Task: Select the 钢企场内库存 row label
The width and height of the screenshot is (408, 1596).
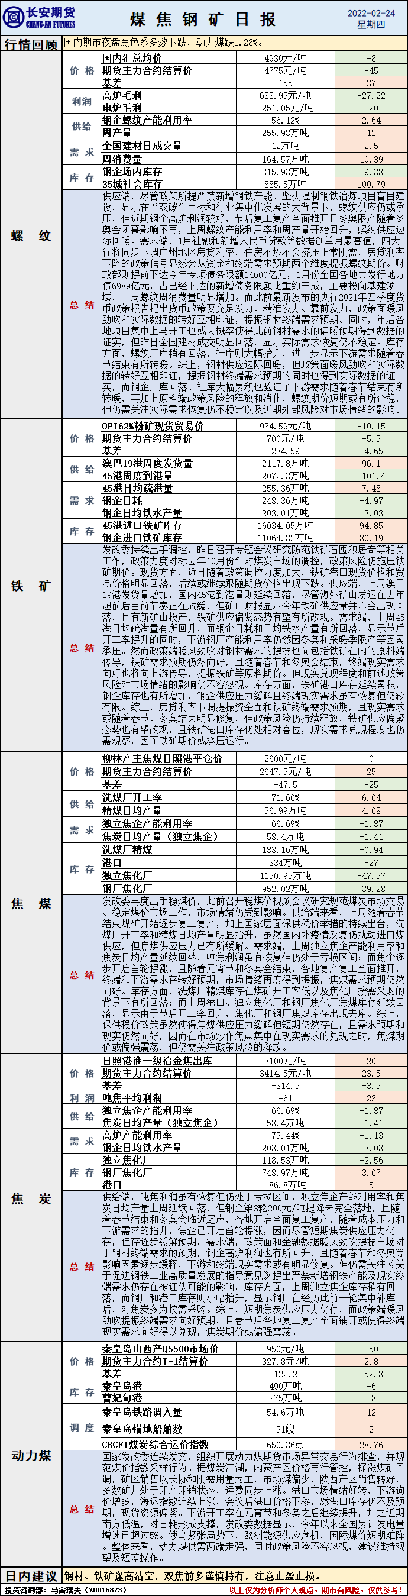Action: [132, 172]
